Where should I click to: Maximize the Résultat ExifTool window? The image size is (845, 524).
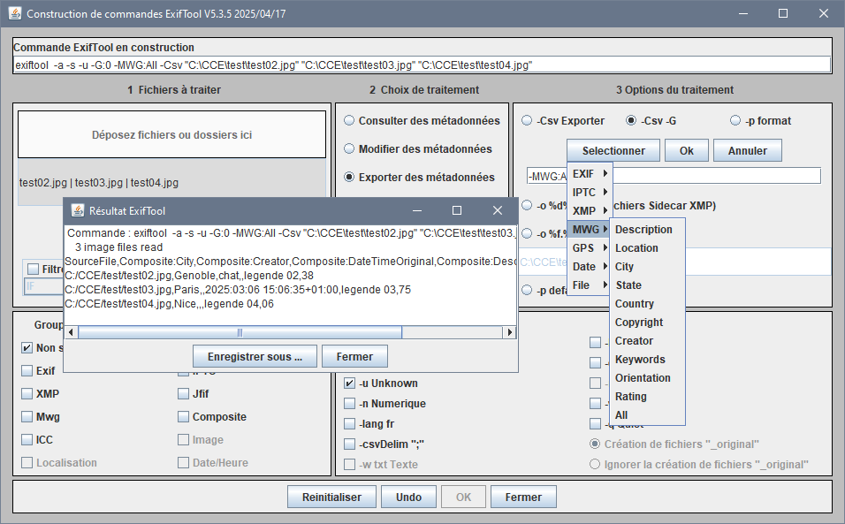456,210
